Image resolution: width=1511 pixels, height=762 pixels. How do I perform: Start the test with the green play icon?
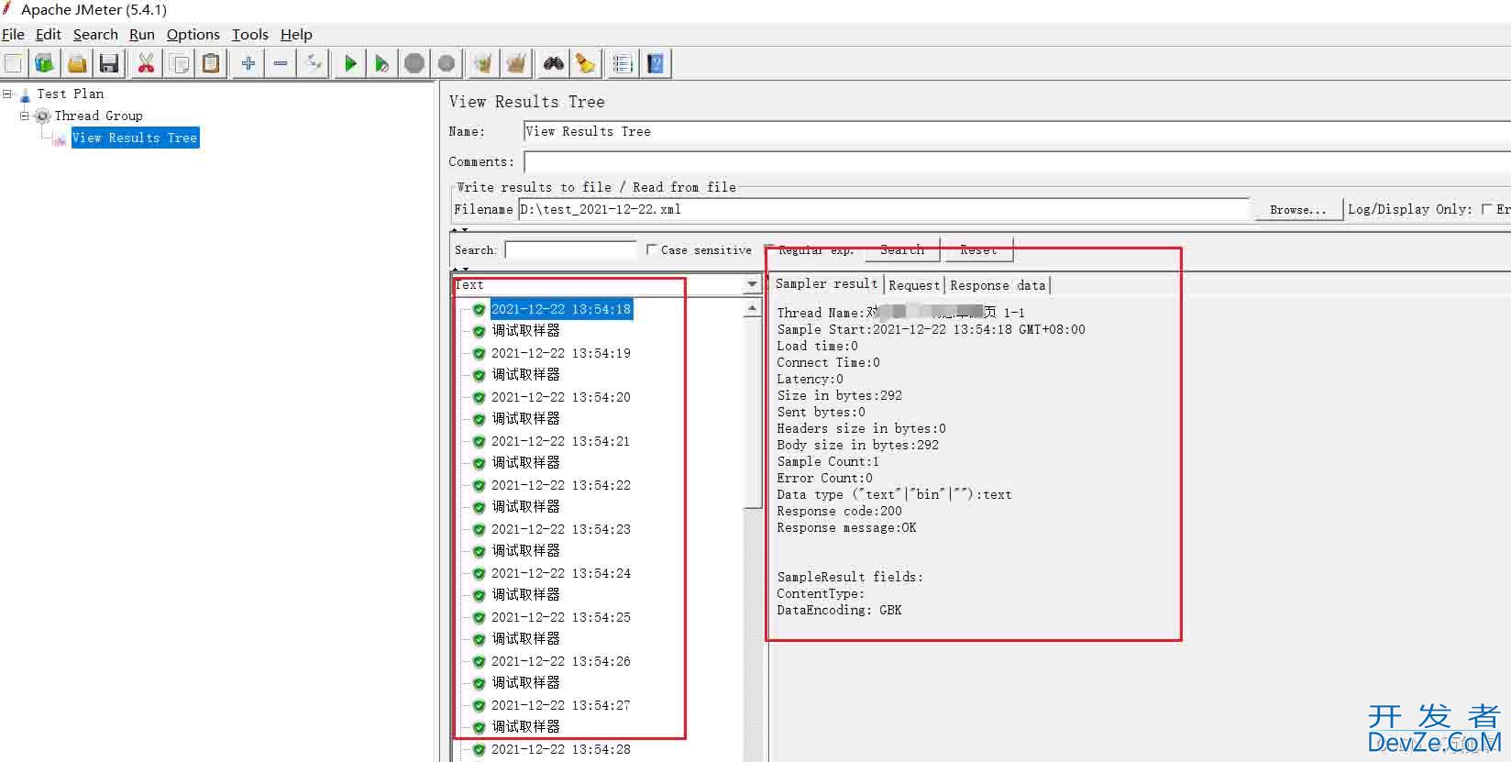tap(350, 63)
